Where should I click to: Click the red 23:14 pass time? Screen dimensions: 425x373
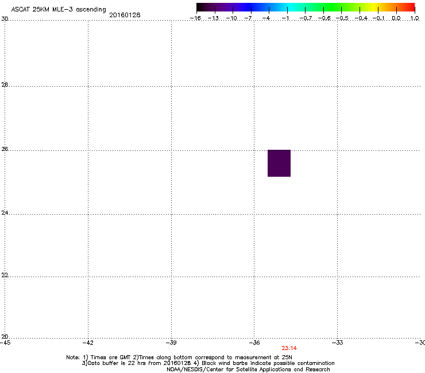pyautogui.click(x=289, y=348)
